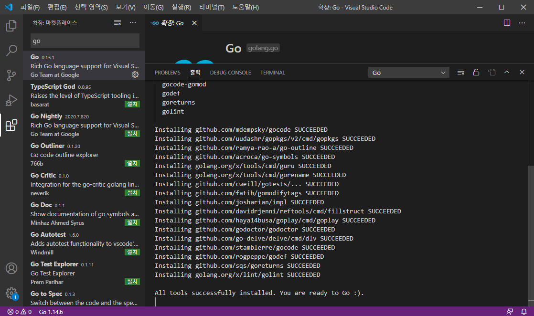Image resolution: width=534 pixels, height=316 pixels.
Task: Open the Source Control view
Action: 11,75
